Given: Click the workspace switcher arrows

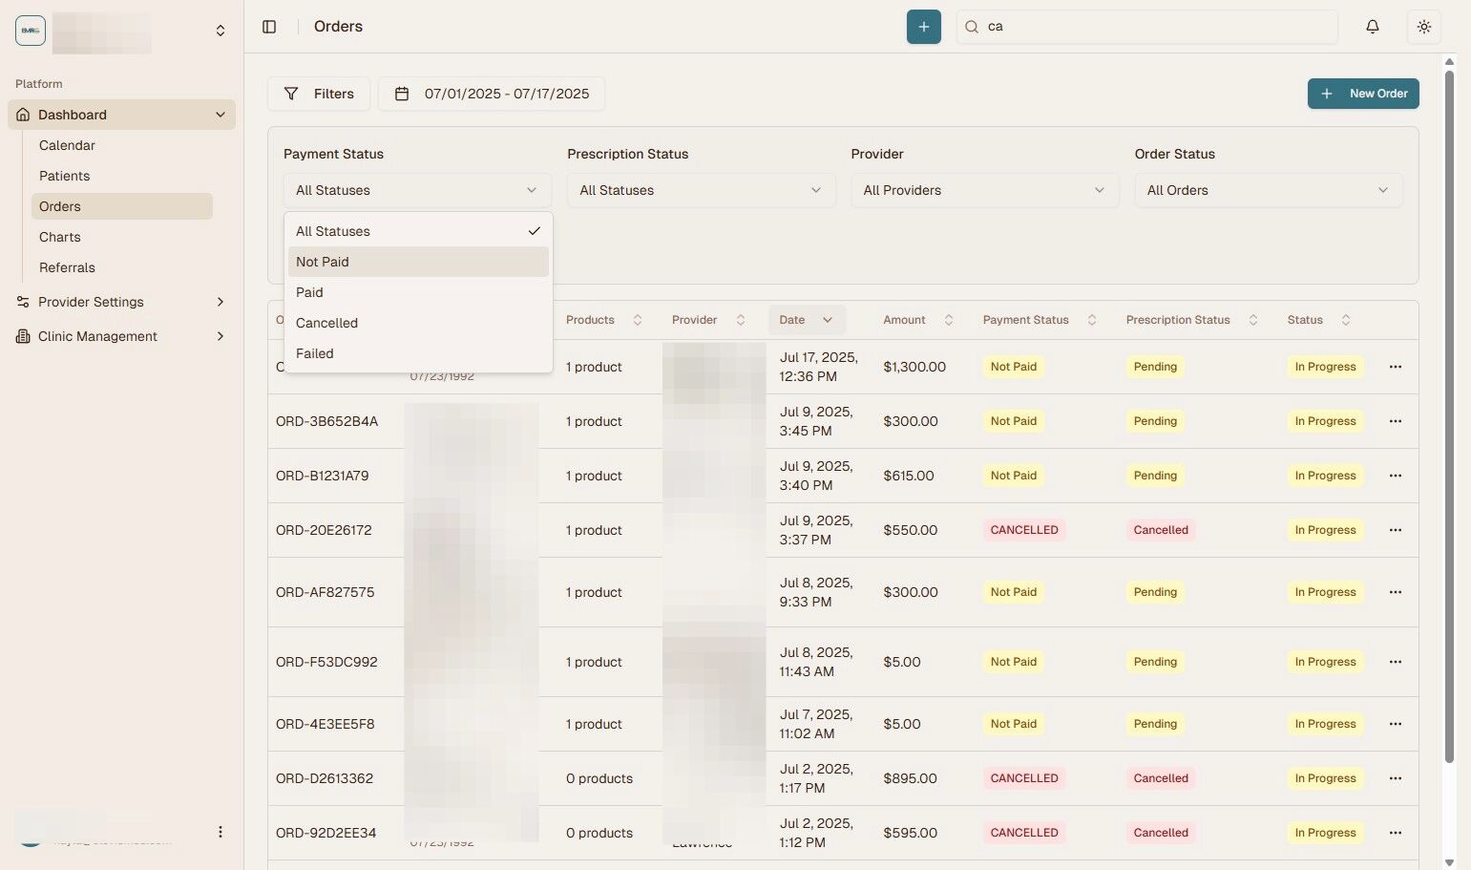Looking at the screenshot, I should [x=221, y=31].
